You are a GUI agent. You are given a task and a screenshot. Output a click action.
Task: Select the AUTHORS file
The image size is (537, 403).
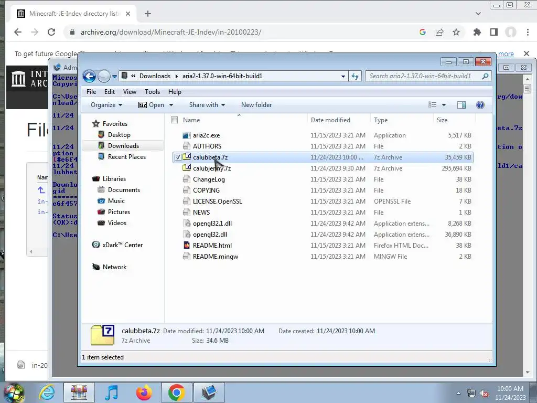pyautogui.click(x=207, y=146)
